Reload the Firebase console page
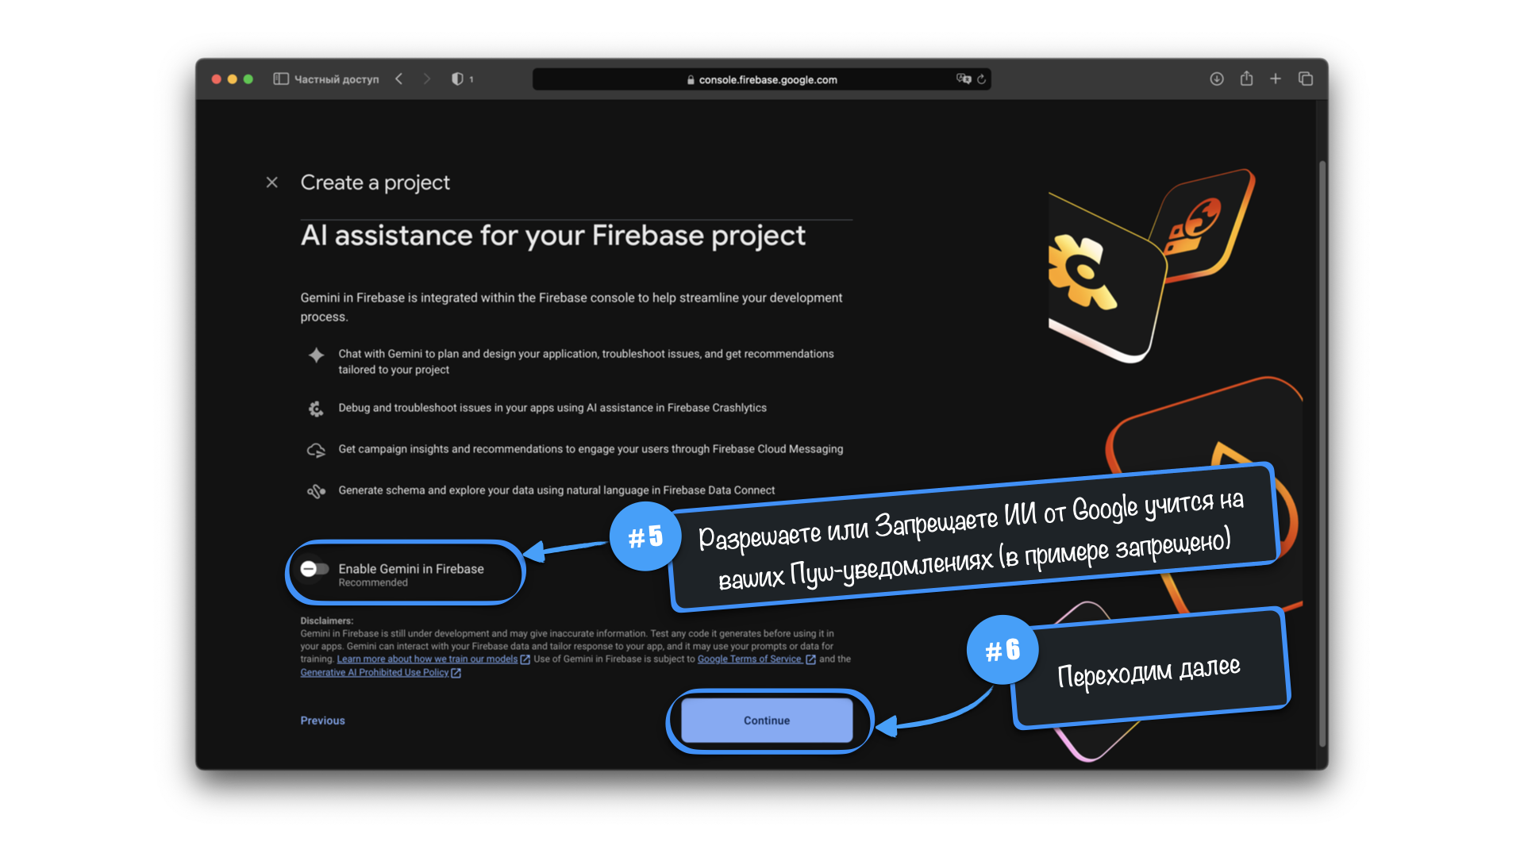1524x857 pixels. pos(982,79)
